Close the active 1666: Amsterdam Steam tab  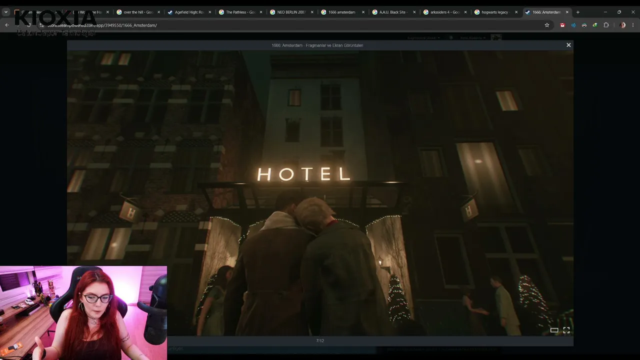point(567,12)
